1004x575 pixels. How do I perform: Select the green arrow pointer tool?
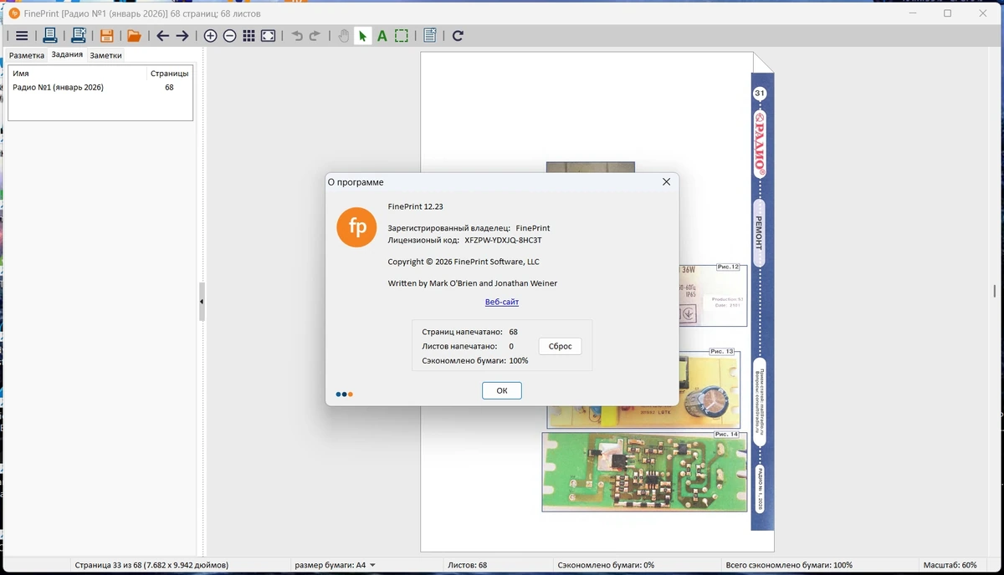tap(362, 36)
